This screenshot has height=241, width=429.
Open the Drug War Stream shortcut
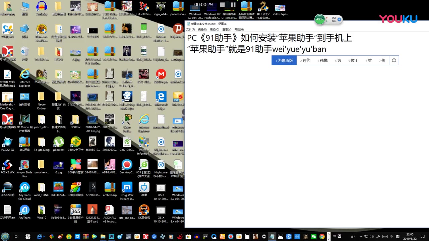tap(127, 191)
